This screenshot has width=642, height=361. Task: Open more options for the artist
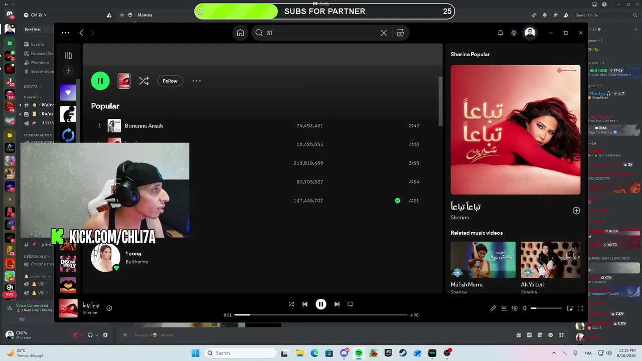tap(197, 81)
